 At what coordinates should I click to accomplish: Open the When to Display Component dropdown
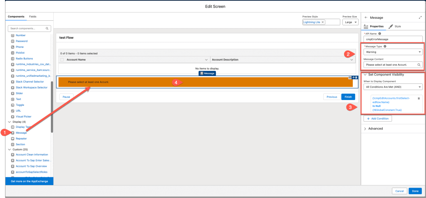(x=392, y=87)
